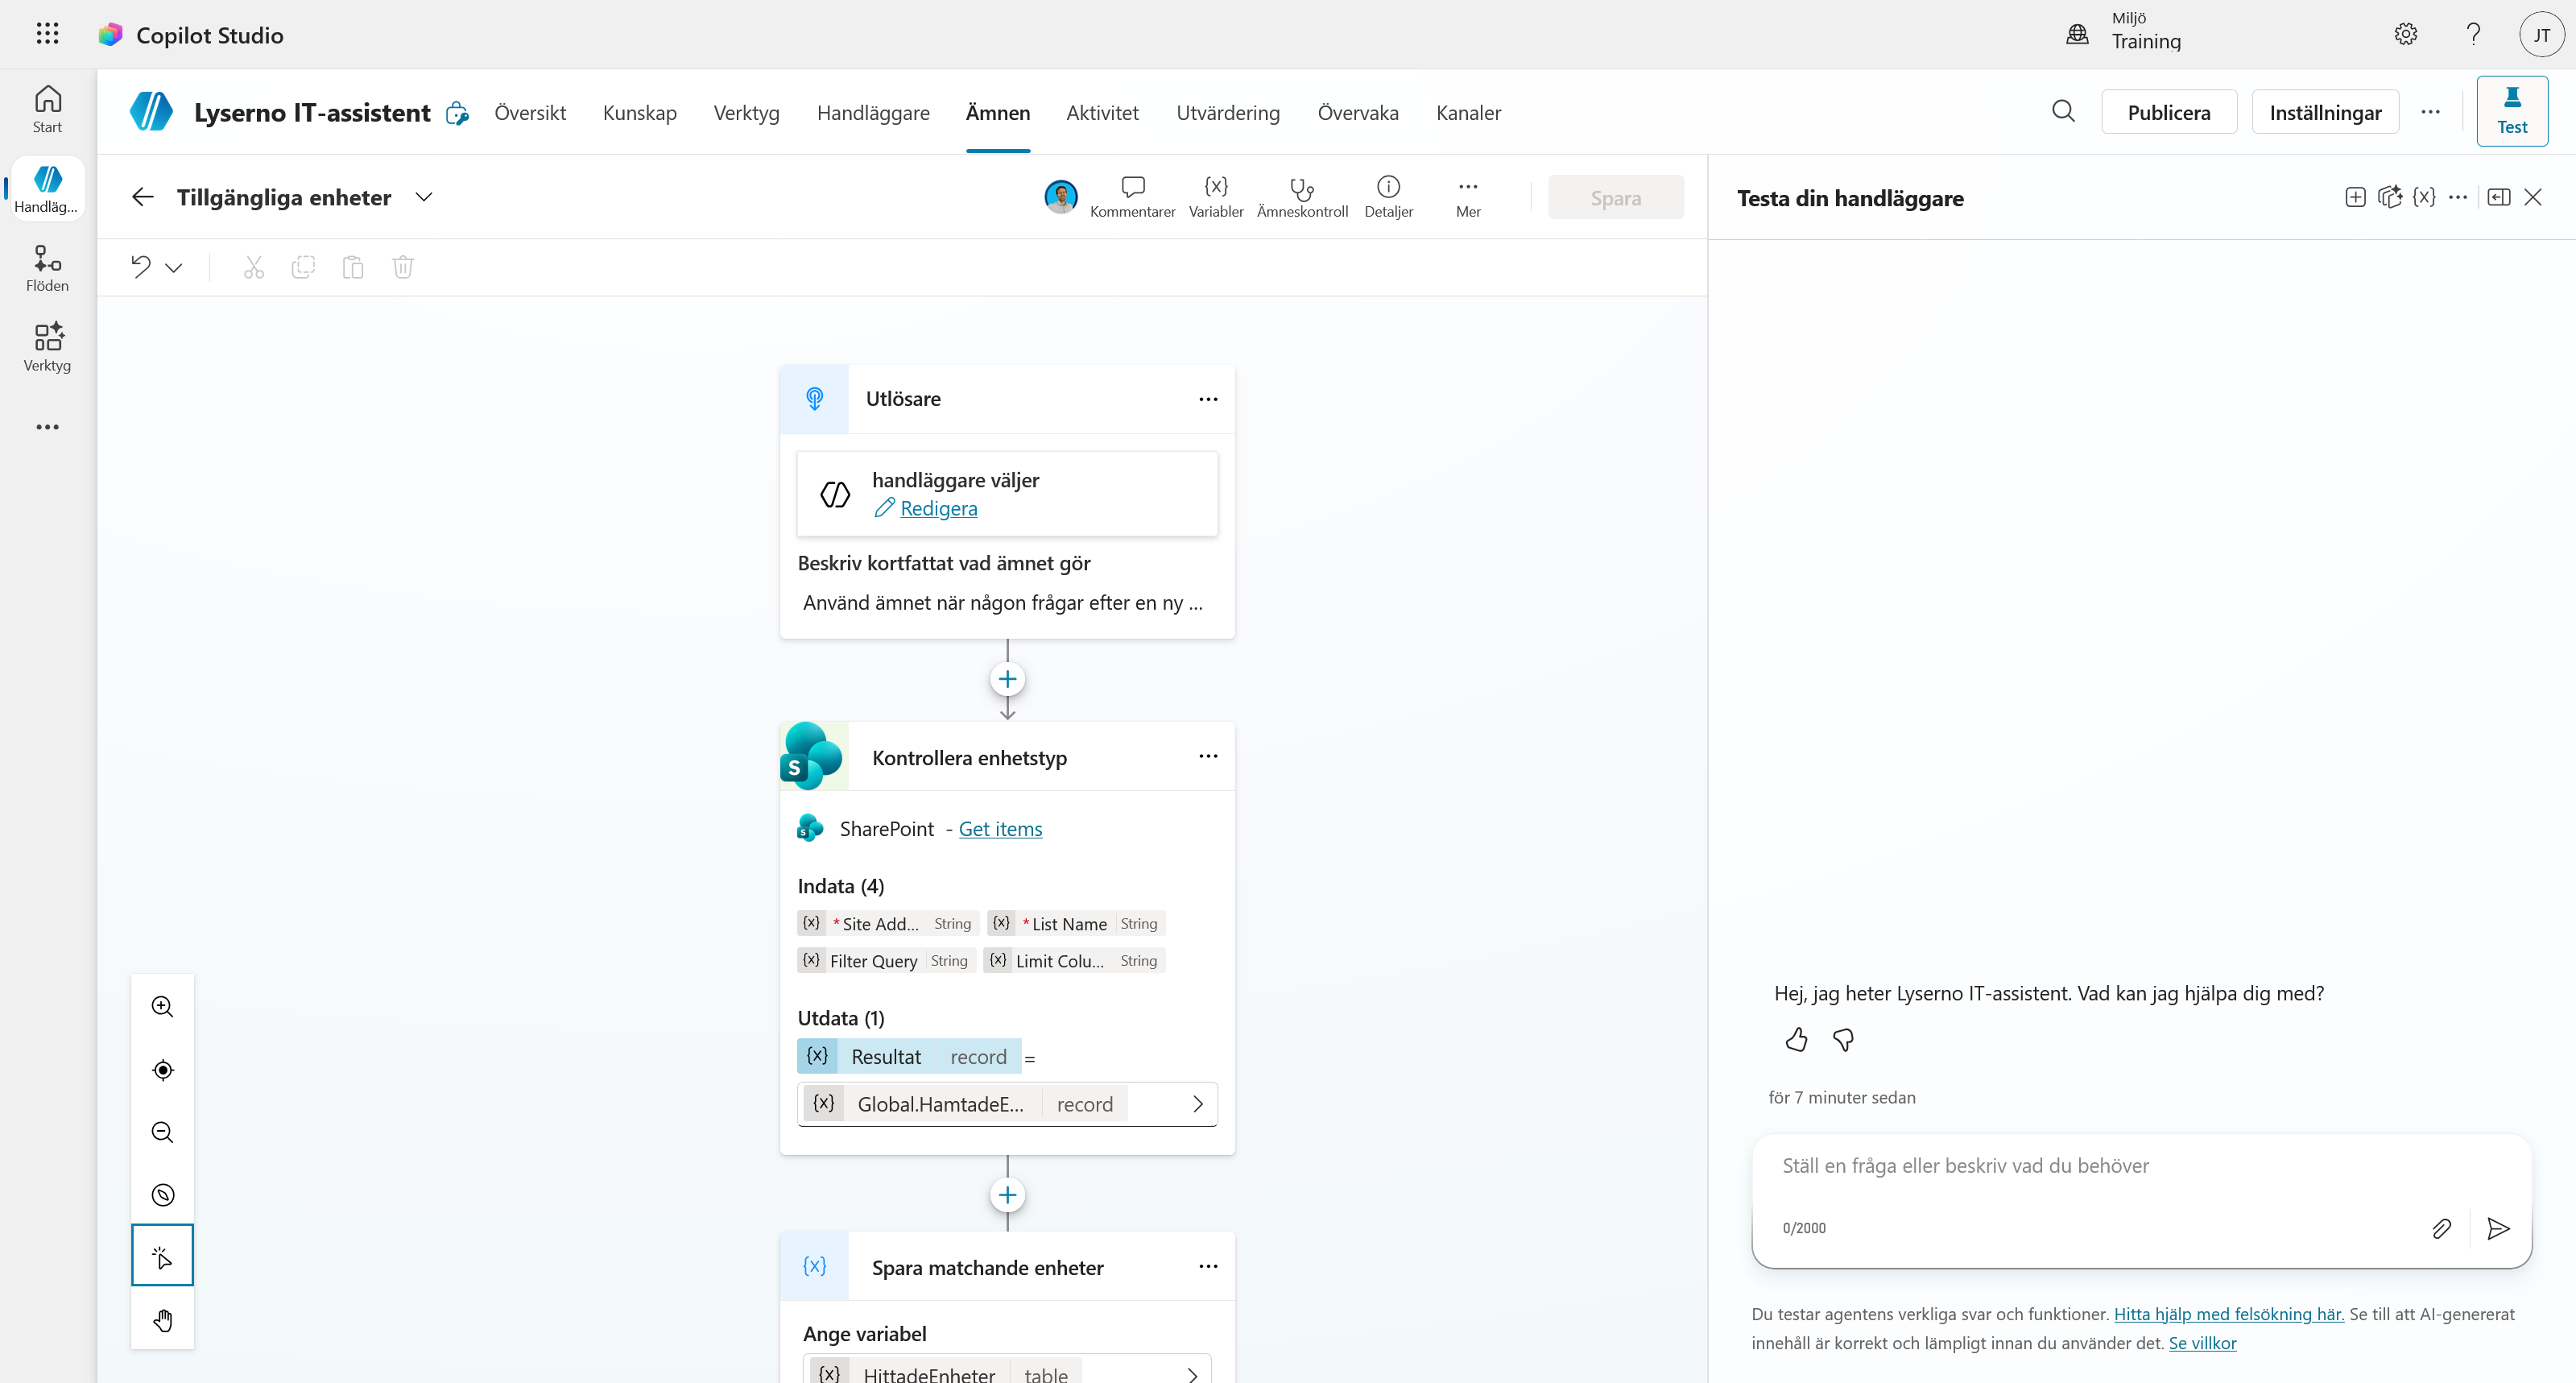Click the undo arrow icon
This screenshot has width=2576, height=1383.
[141, 266]
